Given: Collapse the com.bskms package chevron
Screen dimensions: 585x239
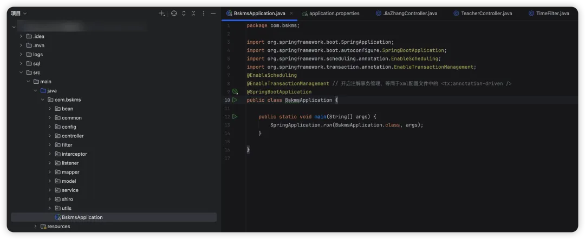Looking at the screenshot, I should (x=43, y=100).
